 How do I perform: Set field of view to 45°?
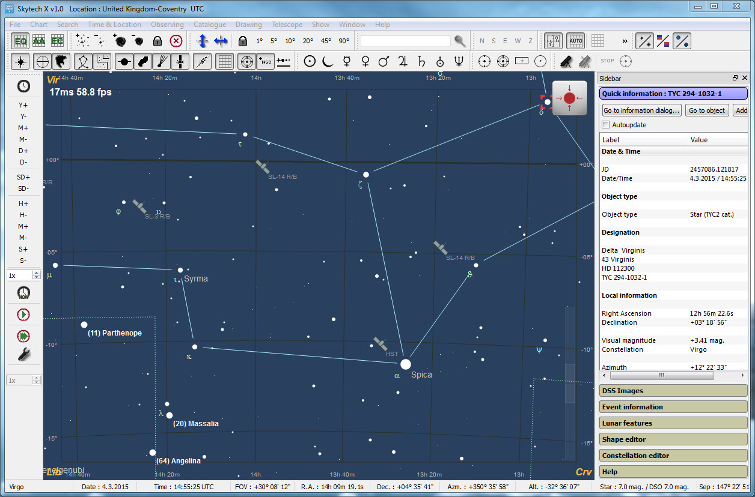[326, 41]
